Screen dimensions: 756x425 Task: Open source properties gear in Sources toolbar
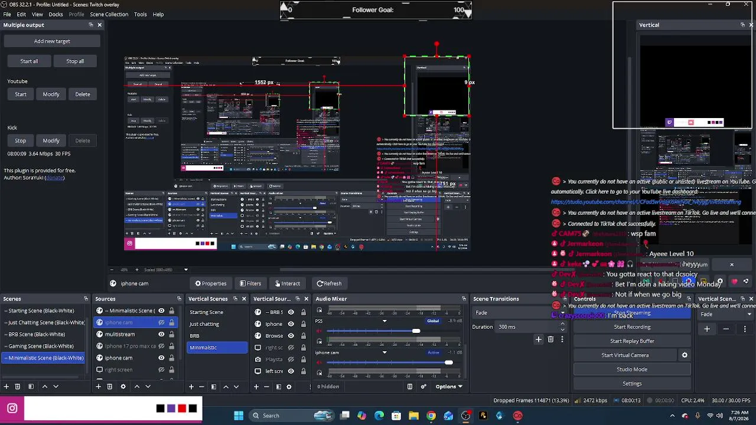point(123,387)
